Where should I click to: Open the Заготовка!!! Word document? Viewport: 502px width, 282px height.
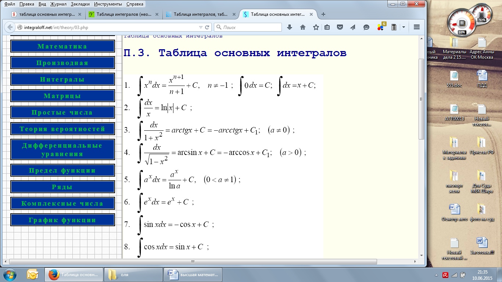482,246
